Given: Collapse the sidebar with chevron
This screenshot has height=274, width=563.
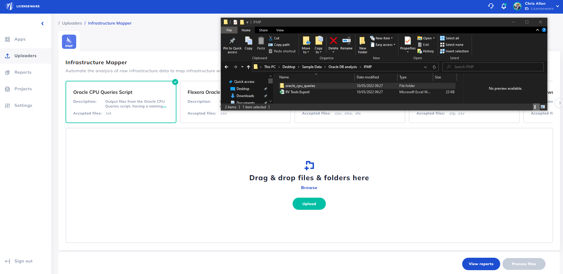Looking at the screenshot, I should 42,24.
